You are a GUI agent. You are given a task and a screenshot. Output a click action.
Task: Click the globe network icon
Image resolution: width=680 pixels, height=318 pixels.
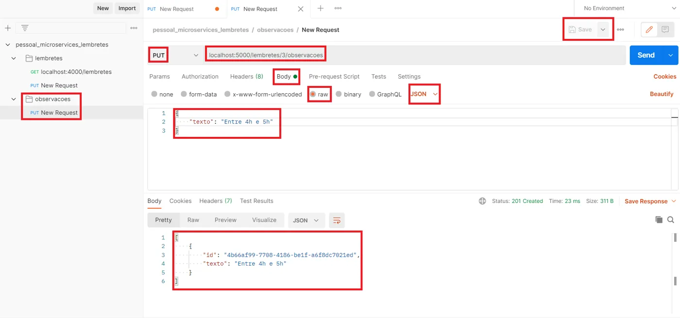[482, 201]
